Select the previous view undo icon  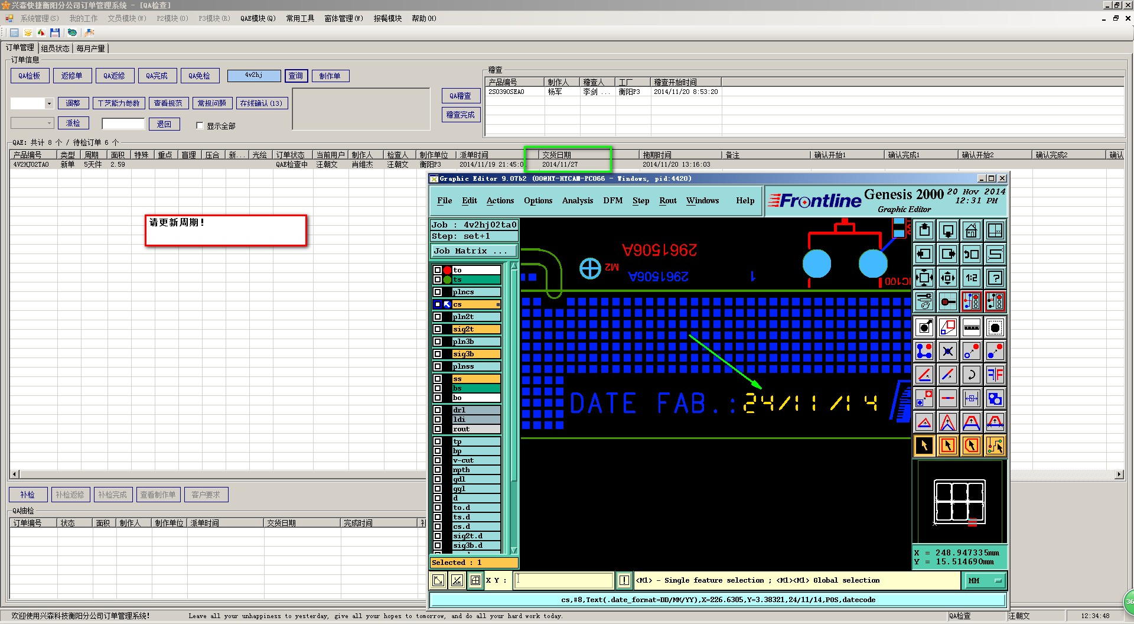click(x=972, y=254)
